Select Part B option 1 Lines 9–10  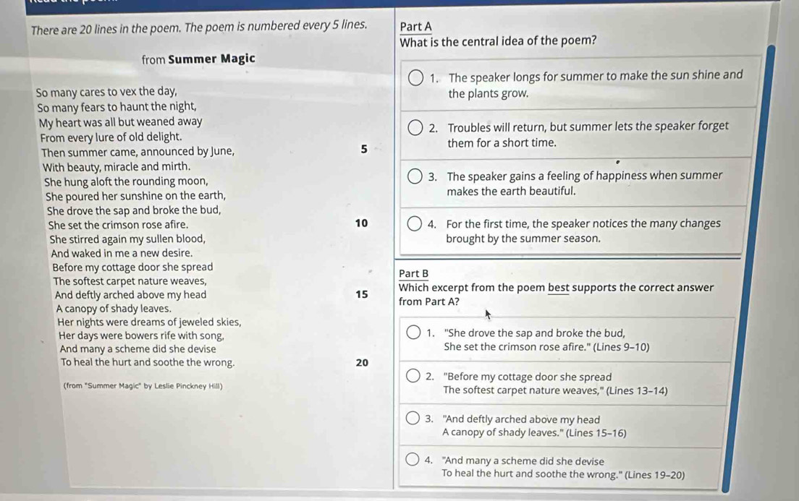(x=413, y=333)
